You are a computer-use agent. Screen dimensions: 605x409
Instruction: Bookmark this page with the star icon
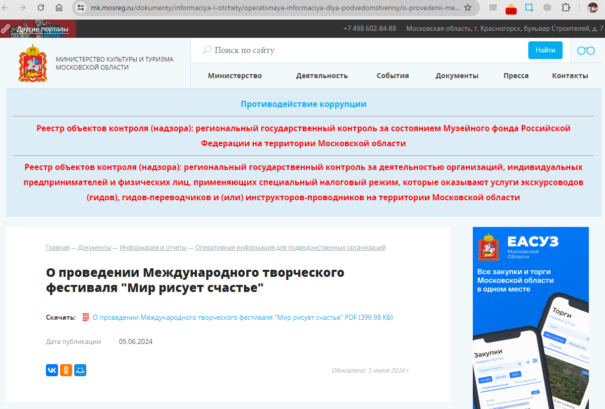point(468,8)
